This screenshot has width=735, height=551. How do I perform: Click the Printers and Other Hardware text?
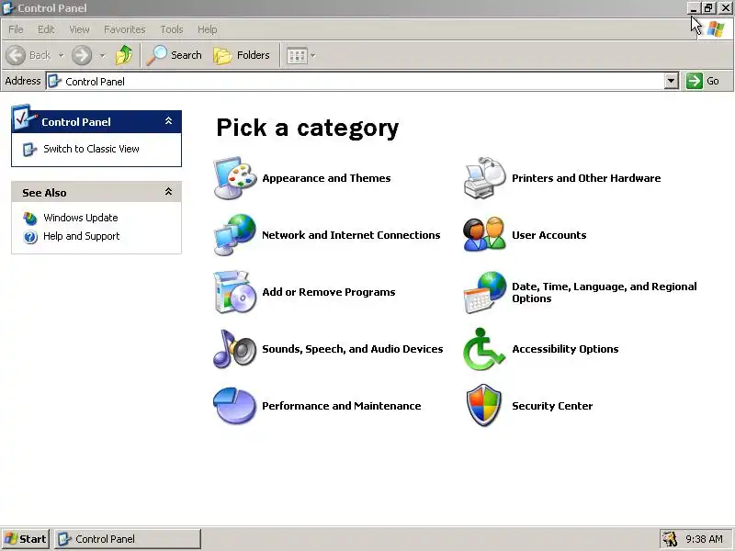(x=586, y=178)
